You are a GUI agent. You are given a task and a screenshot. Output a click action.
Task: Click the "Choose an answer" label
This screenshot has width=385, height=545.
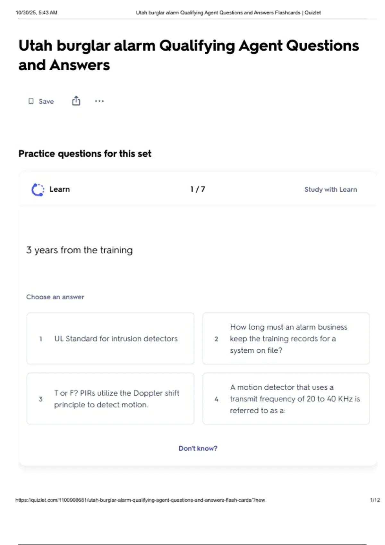pyautogui.click(x=55, y=297)
